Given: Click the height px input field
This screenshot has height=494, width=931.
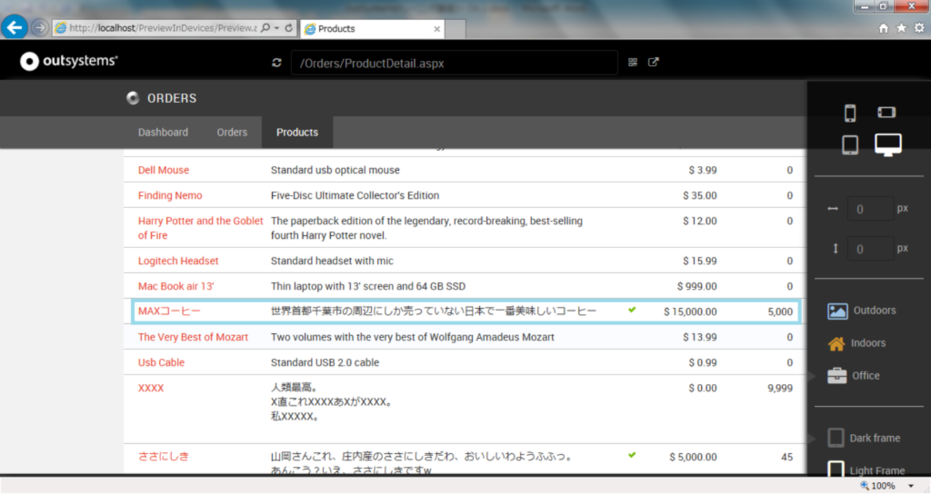Looking at the screenshot, I should [870, 249].
